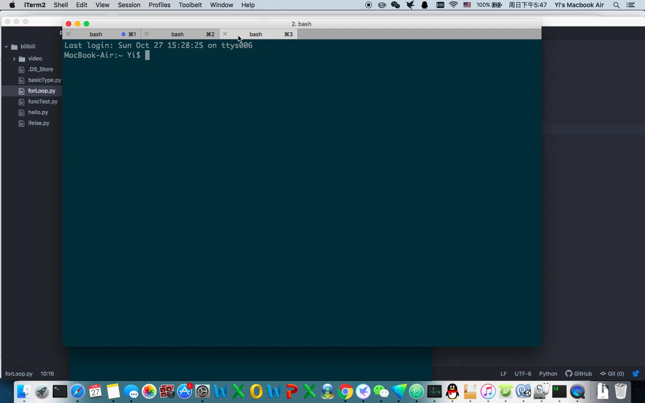Open QQ penguin icon in Dock

click(x=452, y=392)
